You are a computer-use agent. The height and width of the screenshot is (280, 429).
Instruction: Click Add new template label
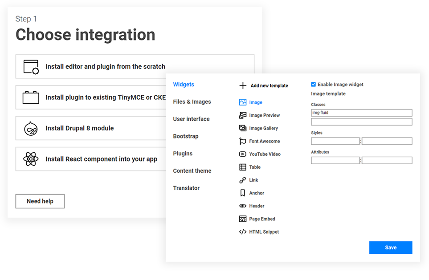point(269,85)
